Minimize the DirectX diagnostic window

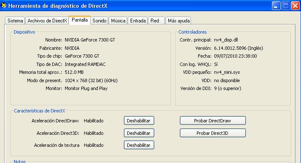click(276, 6)
